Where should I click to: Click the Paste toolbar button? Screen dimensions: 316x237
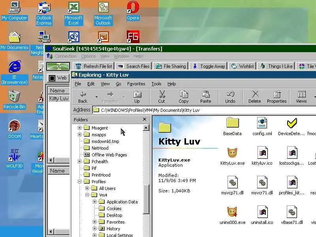point(205,97)
